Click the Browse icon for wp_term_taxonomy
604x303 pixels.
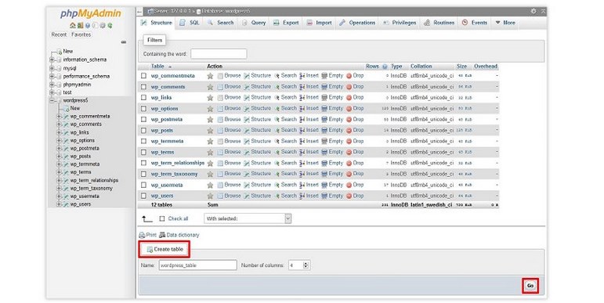pyautogui.click(x=220, y=174)
